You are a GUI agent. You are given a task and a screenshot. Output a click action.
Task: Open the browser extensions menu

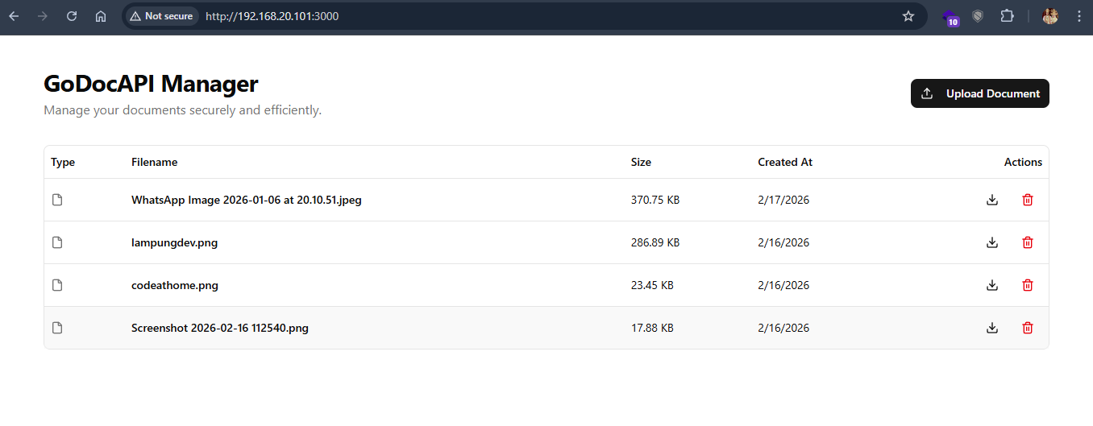coord(1007,16)
